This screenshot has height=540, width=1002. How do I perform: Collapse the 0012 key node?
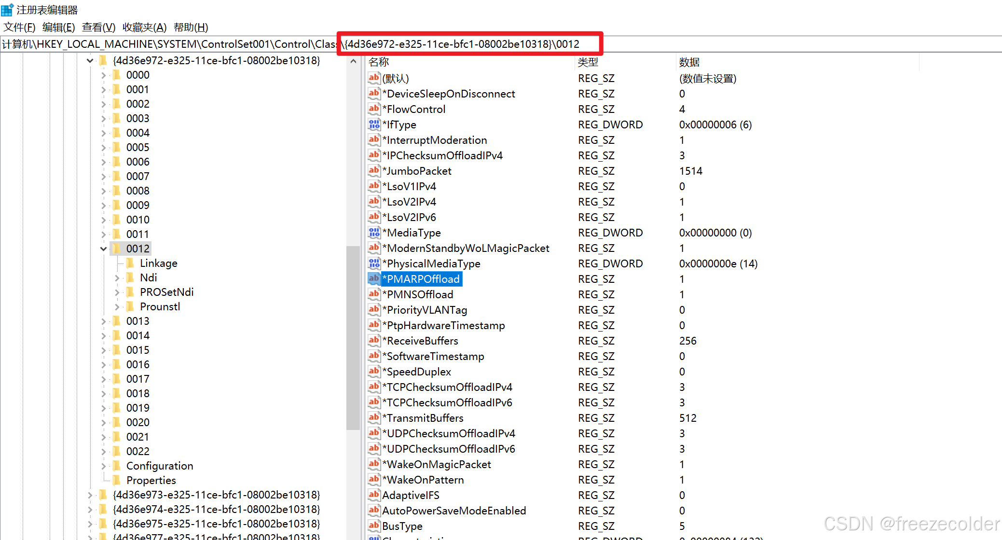(103, 249)
